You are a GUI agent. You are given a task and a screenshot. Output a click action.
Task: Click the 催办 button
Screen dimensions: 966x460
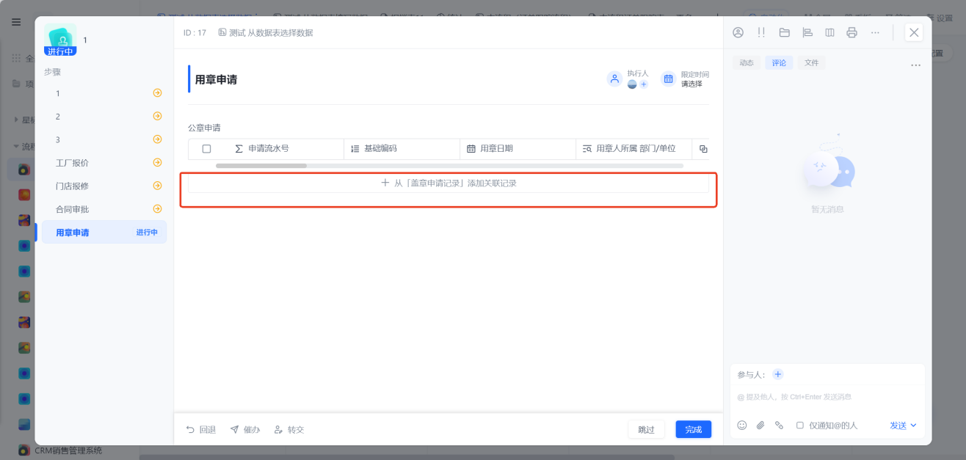pyautogui.click(x=245, y=429)
